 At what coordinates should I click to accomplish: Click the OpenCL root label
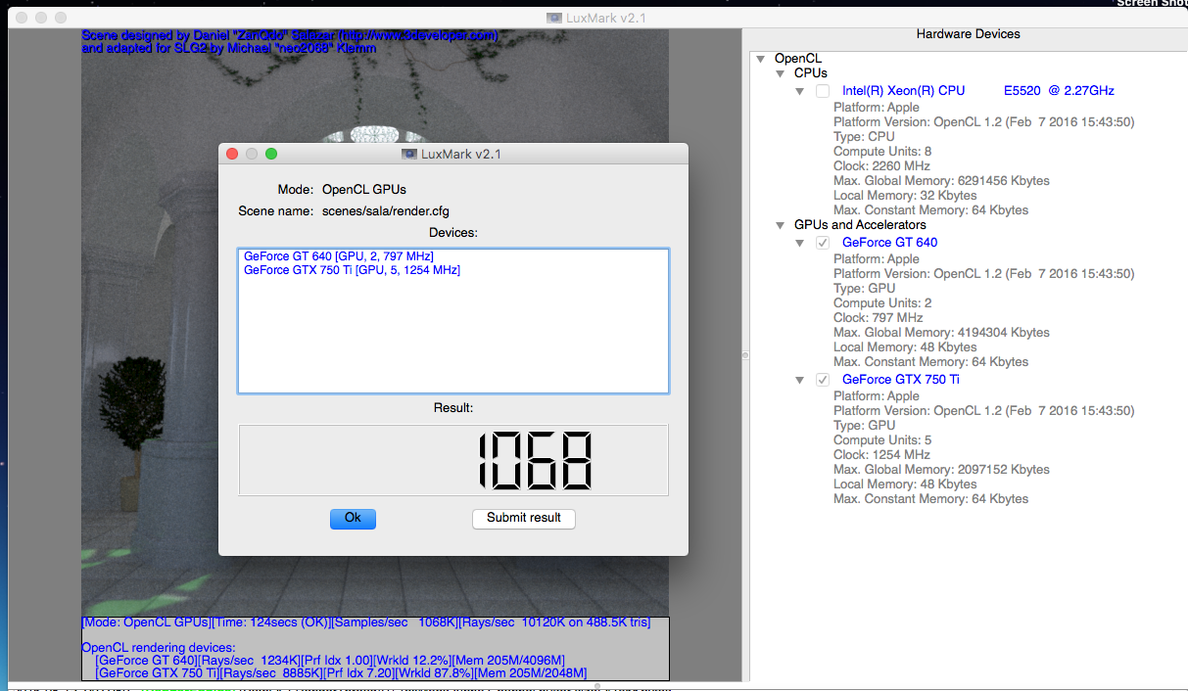[x=798, y=59]
